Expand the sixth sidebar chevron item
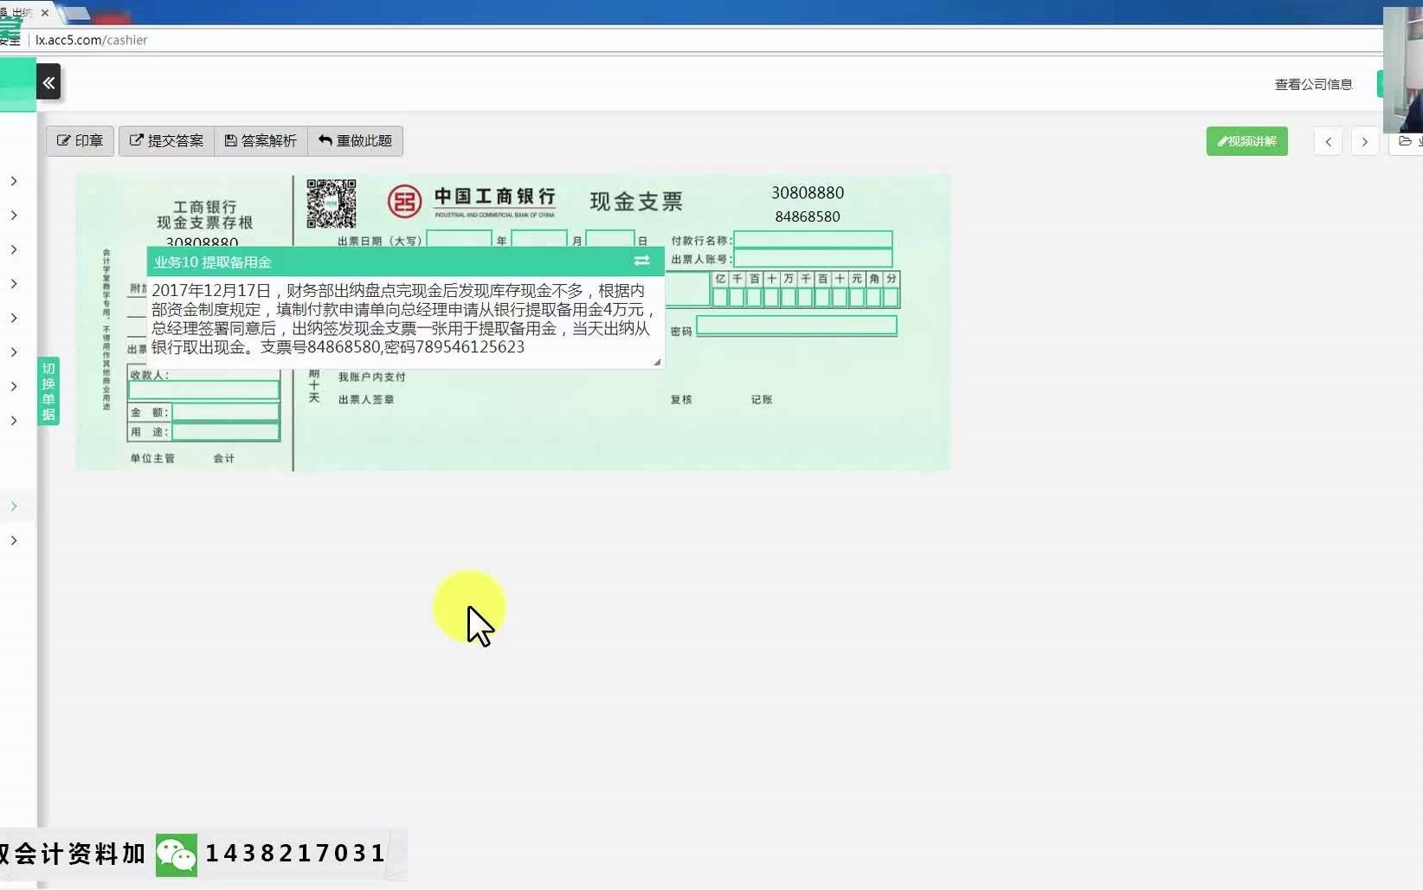 [x=14, y=351]
